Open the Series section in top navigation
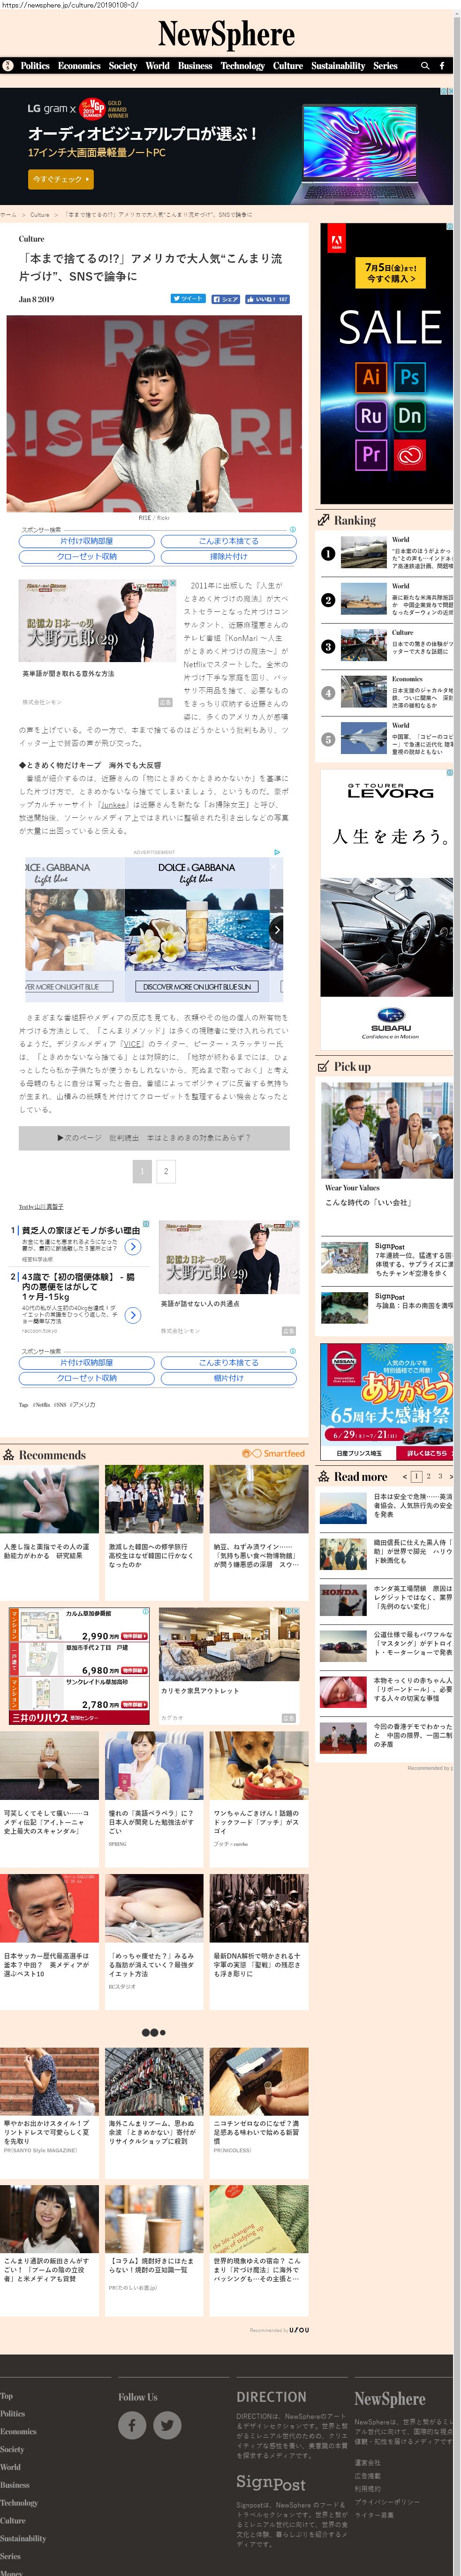Viewport: 461px width, 2576px height. click(385, 66)
